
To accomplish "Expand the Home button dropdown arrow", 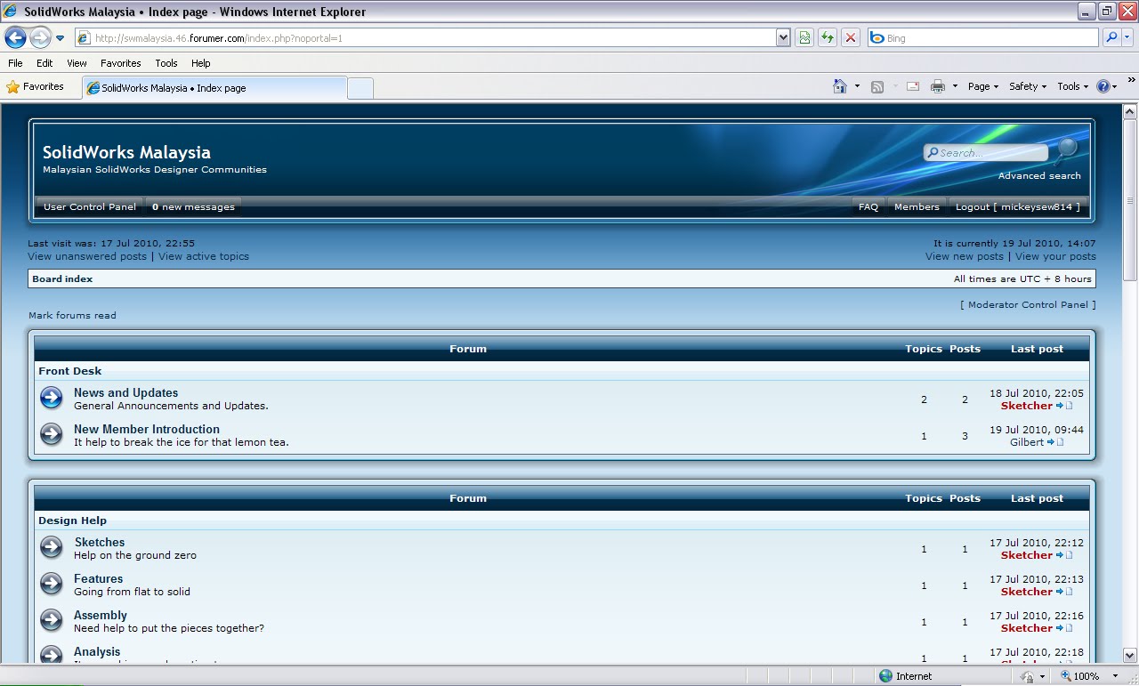I will tap(857, 86).
